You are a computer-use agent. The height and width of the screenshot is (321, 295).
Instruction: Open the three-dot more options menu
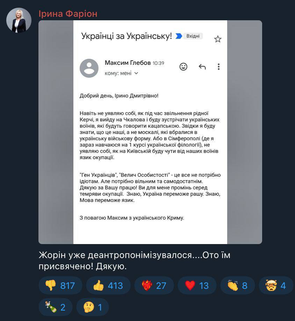tap(219, 66)
